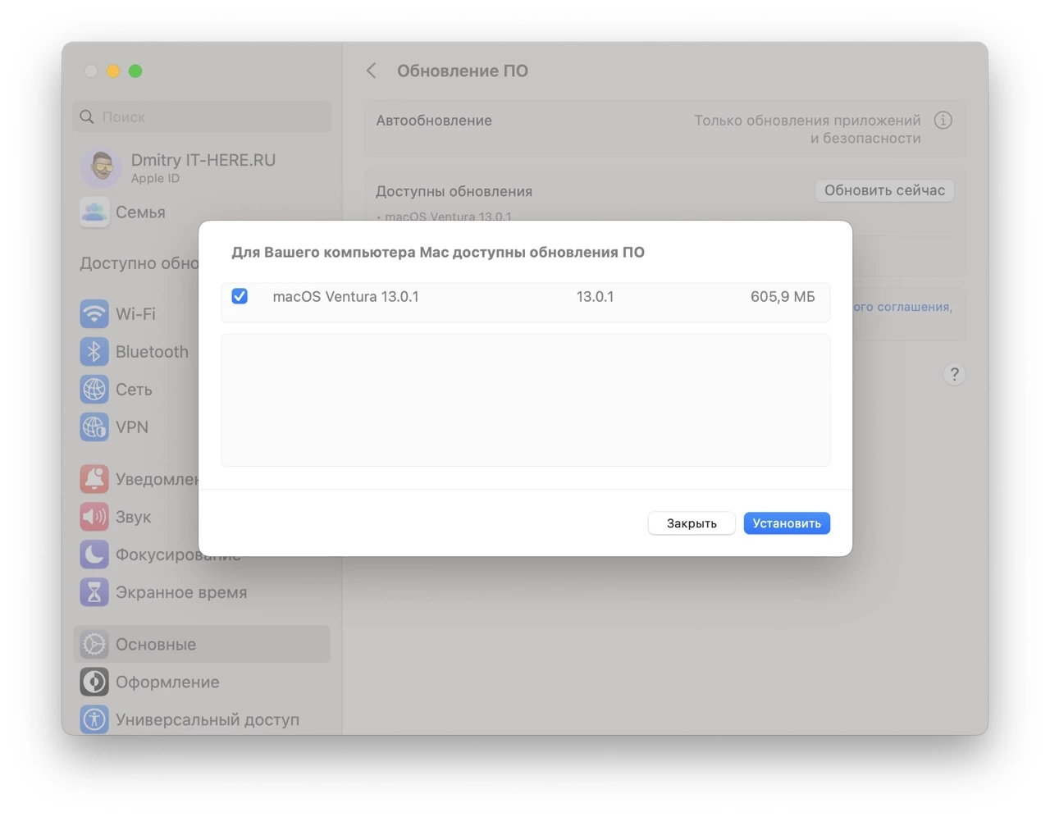Click the Автообновление info icon

[x=943, y=121]
